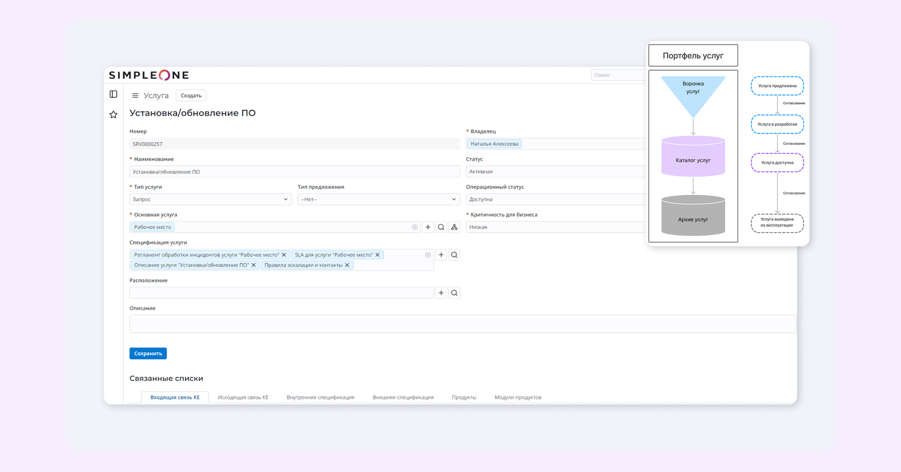The height and width of the screenshot is (472, 901).
Task: Switch to Внутренняя спецификация tab
Action: pos(320,397)
